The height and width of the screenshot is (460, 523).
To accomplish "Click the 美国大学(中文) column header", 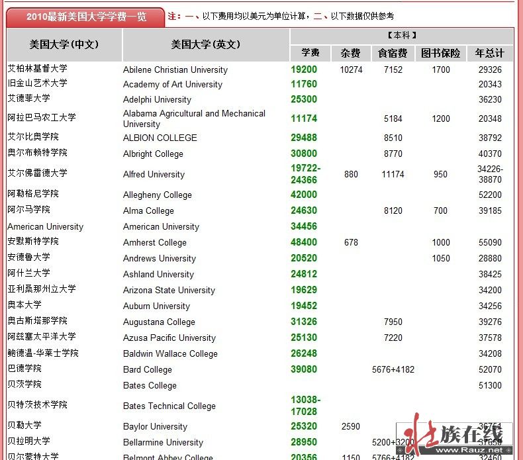I will 64,44.
